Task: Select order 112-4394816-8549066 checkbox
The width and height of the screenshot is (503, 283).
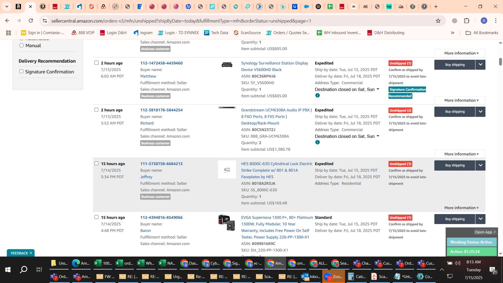Action: [x=96, y=217]
